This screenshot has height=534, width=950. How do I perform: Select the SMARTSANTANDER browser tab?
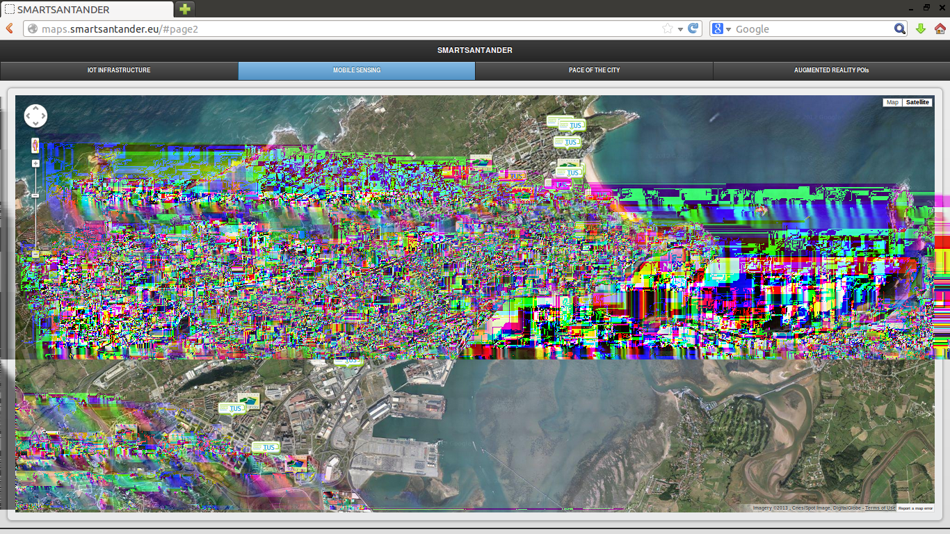pyautogui.click(x=87, y=10)
